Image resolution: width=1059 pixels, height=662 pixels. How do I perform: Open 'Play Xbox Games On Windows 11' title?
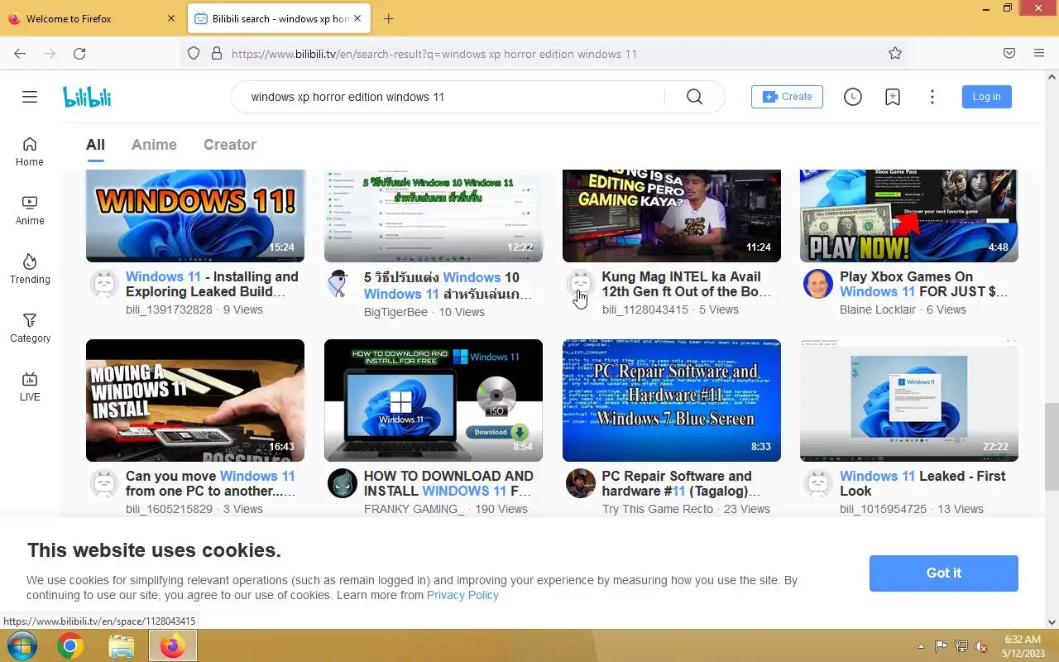[x=924, y=284]
